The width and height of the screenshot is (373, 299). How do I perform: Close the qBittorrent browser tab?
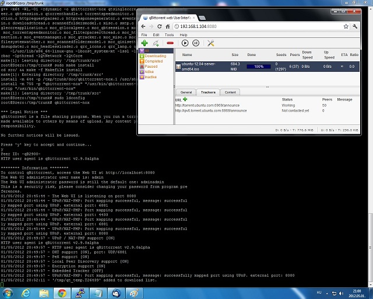click(194, 18)
